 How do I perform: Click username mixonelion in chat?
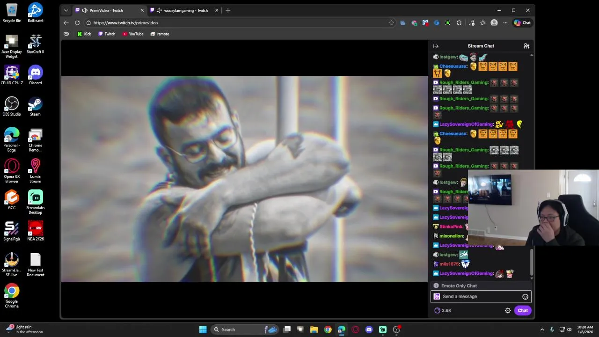click(x=452, y=236)
